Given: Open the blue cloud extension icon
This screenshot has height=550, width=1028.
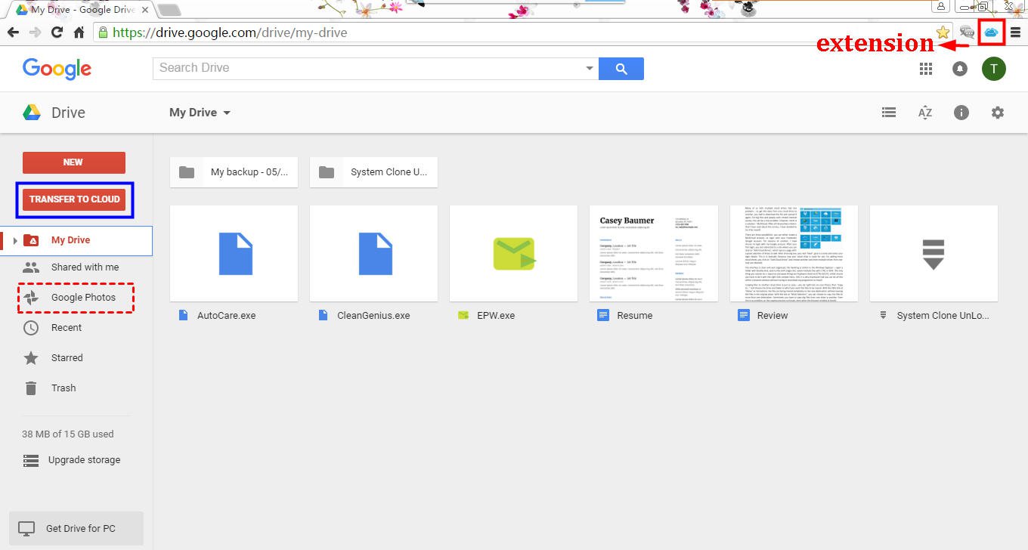Looking at the screenshot, I should pos(991,32).
